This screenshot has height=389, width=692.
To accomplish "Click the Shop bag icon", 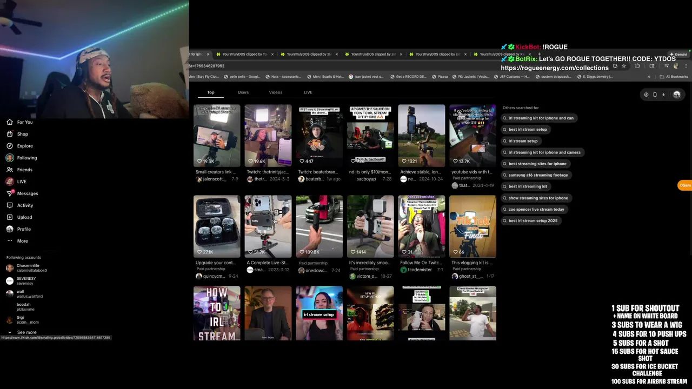I will 10,134.
